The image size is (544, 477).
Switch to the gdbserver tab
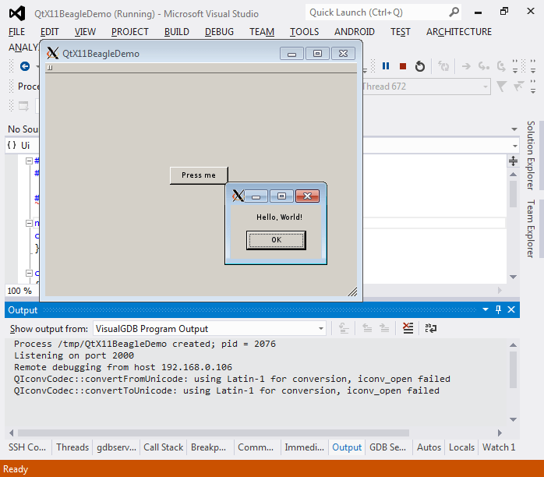pyautogui.click(x=116, y=447)
